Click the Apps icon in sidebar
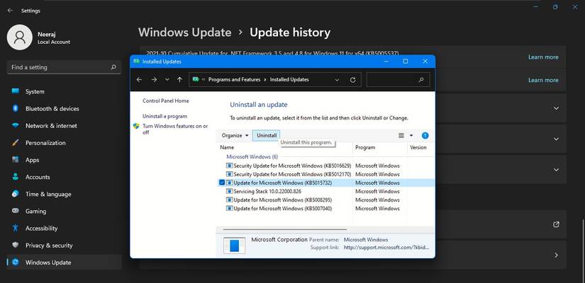 tap(16, 160)
